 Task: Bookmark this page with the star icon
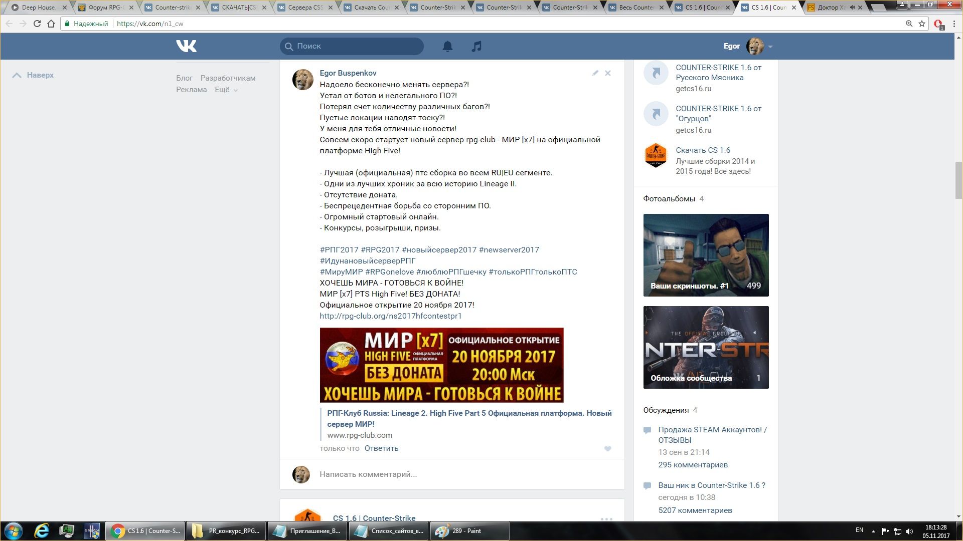click(x=921, y=24)
